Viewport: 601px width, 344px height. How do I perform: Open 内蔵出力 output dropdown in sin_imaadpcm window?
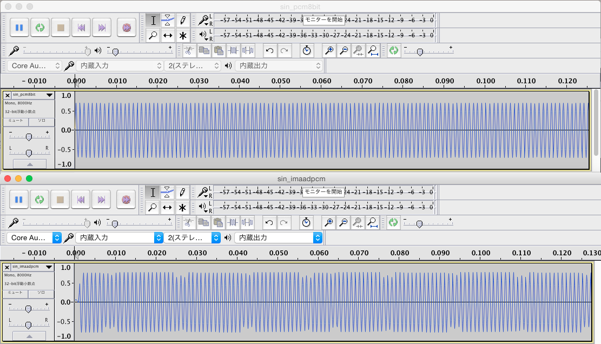pyautogui.click(x=278, y=238)
